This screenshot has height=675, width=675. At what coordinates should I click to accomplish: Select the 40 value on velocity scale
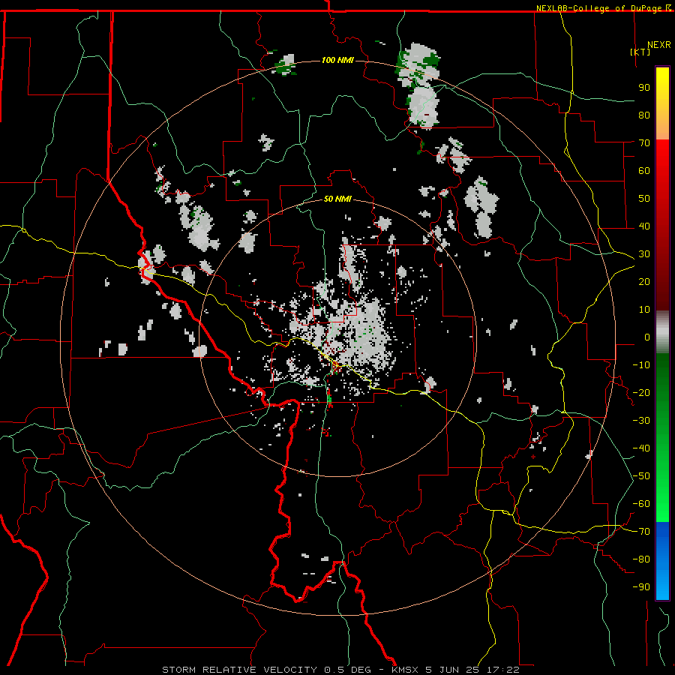[x=644, y=226]
